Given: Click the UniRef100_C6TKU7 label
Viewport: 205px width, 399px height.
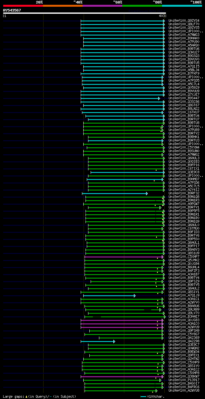Looking at the screenshot, I should 184,112.
